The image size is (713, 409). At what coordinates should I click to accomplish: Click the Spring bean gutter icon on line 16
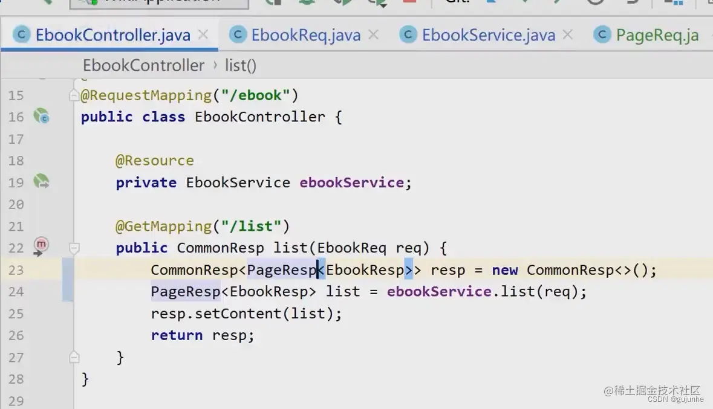(41, 116)
